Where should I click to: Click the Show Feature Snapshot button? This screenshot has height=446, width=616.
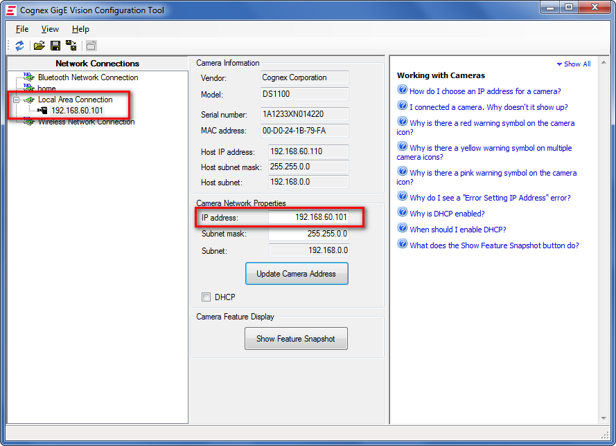coord(296,338)
